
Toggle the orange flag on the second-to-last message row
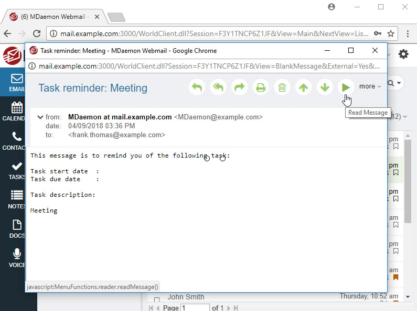click(395, 277)
